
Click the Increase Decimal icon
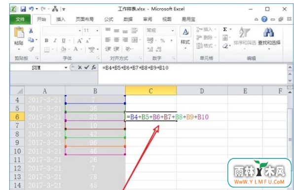pos(150,49)
